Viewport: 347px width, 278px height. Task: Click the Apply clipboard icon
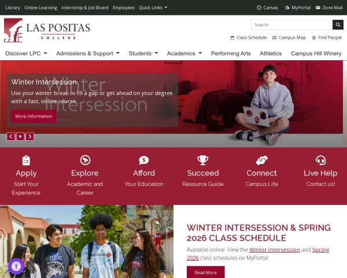point(26,160)
